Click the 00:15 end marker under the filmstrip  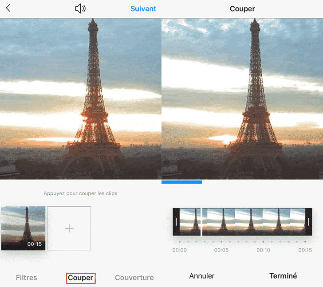[x=305, y=250]
